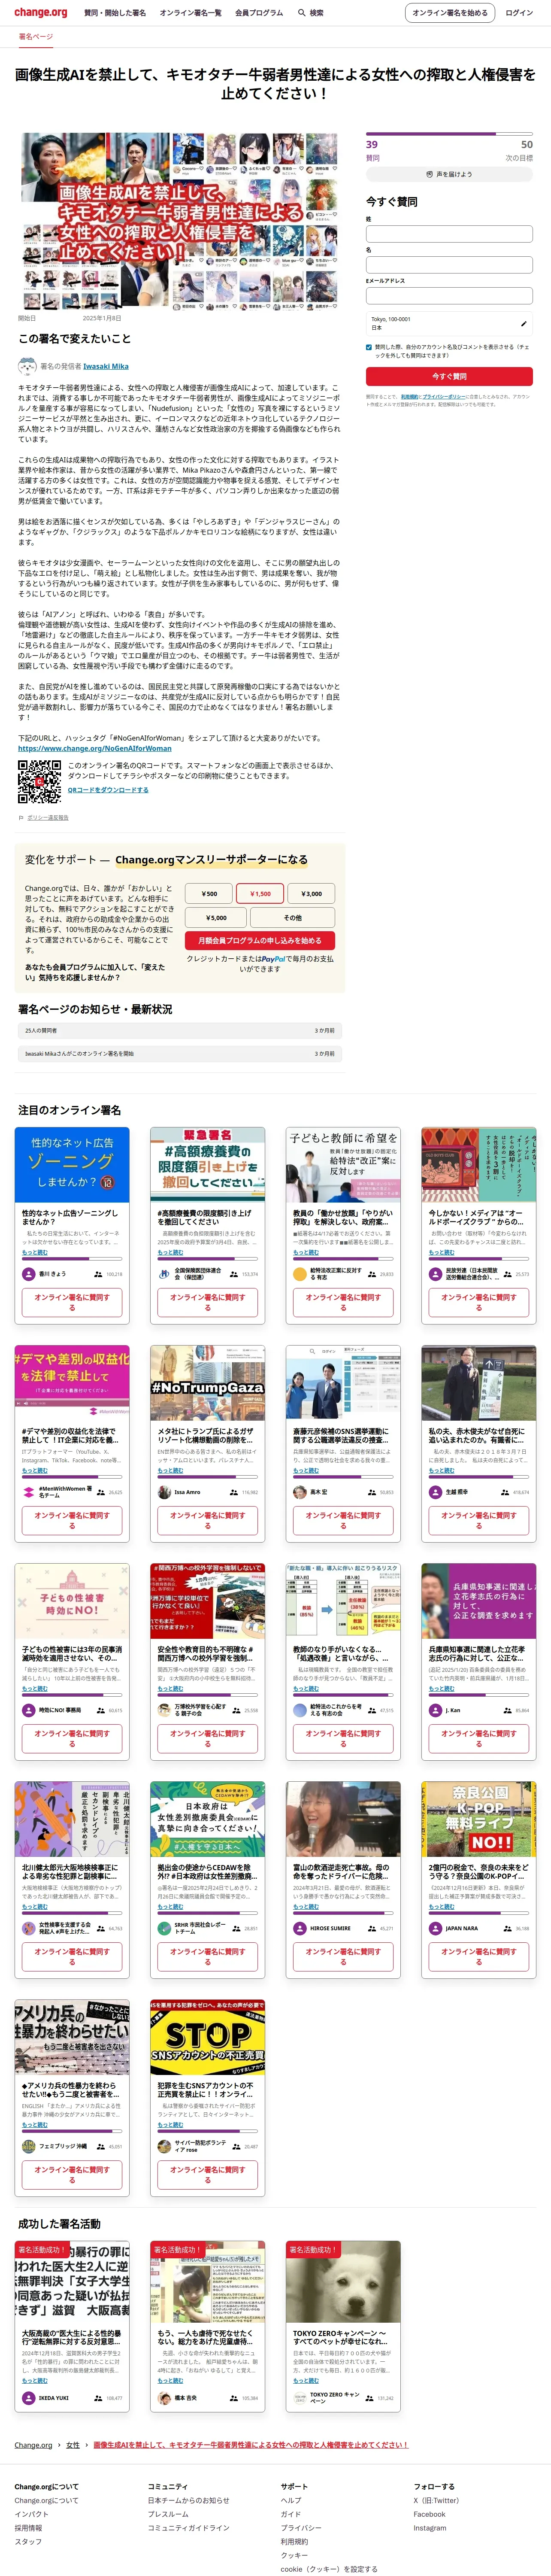Click supporters icon beside 131,242 count
The width and height of the screenshot is (551, 2576).
tap(370, 2398)
